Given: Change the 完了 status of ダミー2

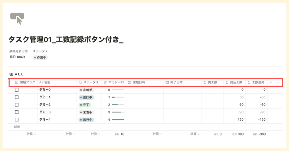Looking at the screenshot, I should tap(85, 105).
